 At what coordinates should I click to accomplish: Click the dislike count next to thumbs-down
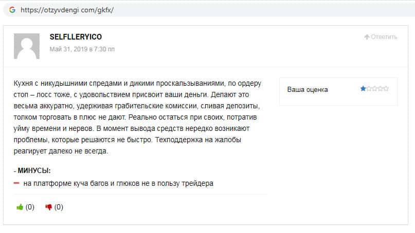(x=59, y=207)
